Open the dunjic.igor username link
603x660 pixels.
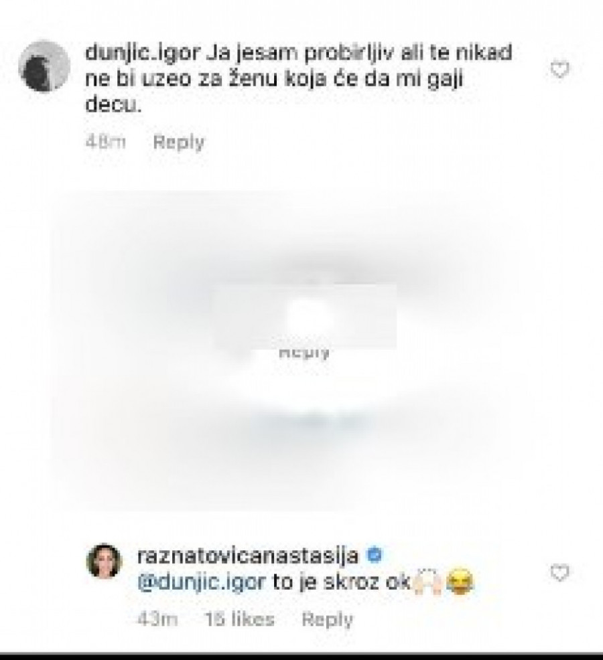pos(143,53)
